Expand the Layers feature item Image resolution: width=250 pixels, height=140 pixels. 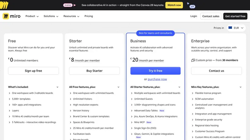[x=14, y=111]
